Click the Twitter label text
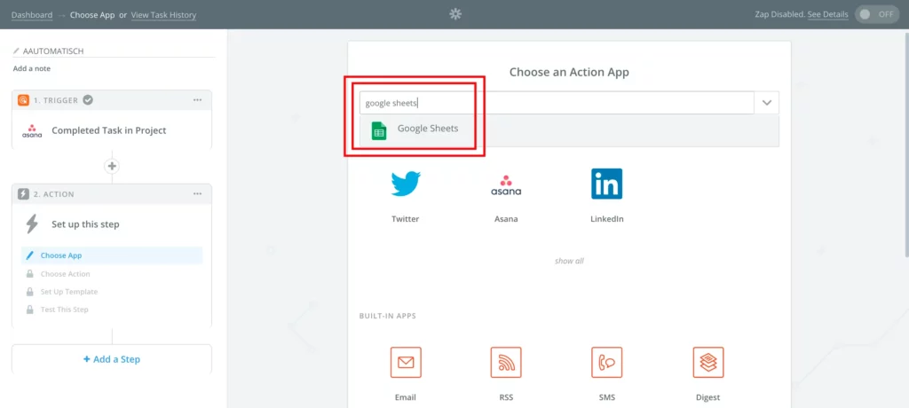909x408 pixels. (405, 219)
